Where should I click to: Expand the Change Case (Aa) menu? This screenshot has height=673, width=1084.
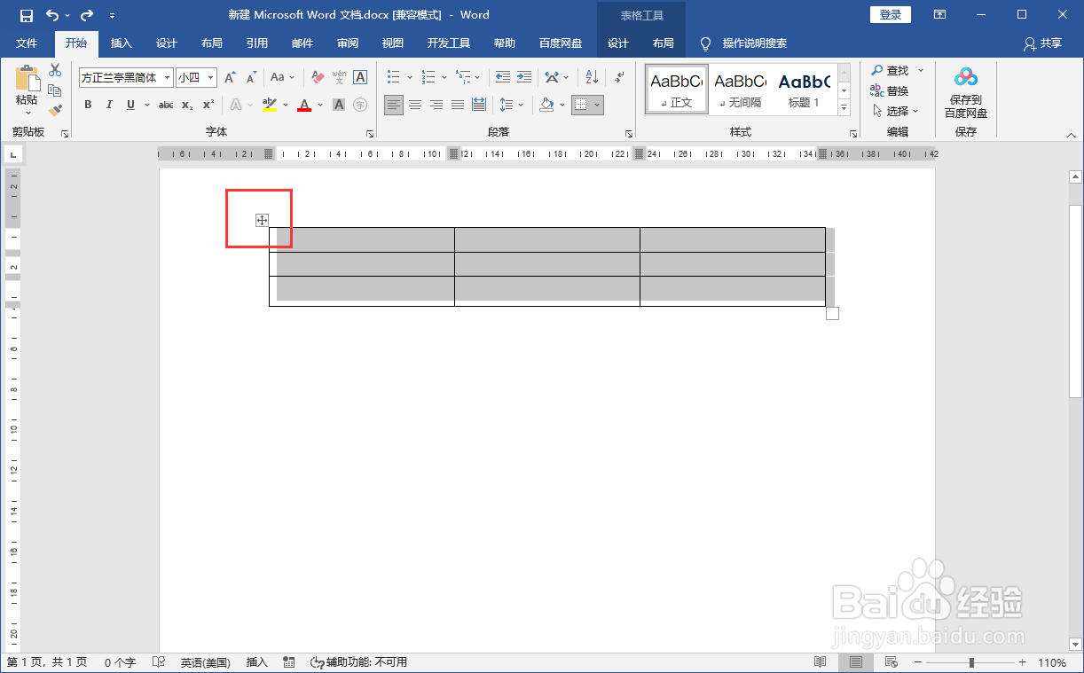(x=283, y=78)
